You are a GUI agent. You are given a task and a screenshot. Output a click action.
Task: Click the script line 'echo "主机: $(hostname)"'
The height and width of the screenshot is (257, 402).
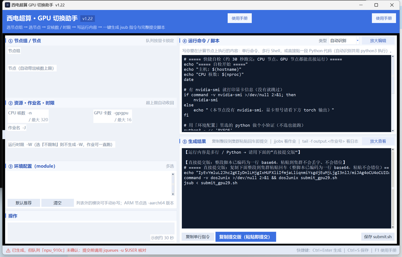pos(213,69)
